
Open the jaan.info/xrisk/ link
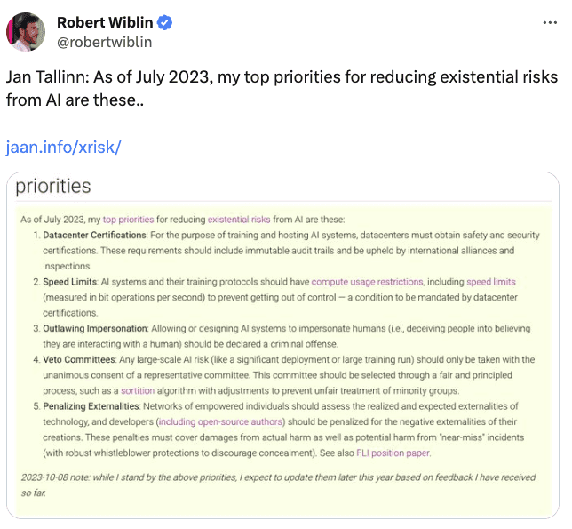click(63, 148)
